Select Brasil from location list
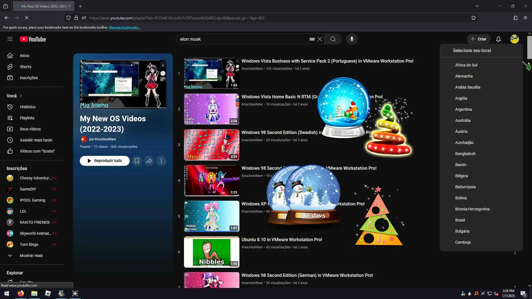Image resolution: width=532 pixels, height=299 pixels. point(460,220)
